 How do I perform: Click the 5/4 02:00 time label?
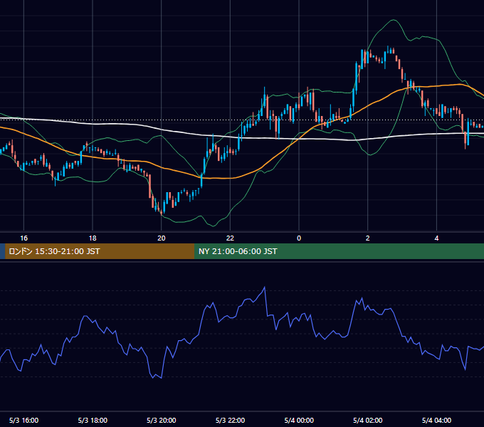368,421
